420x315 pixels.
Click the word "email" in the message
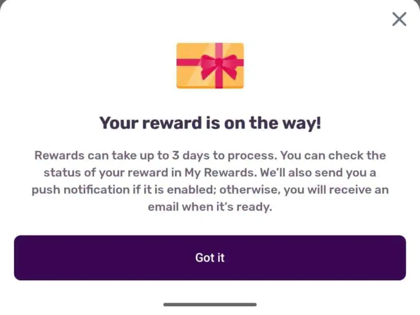(x=163, y=207)
